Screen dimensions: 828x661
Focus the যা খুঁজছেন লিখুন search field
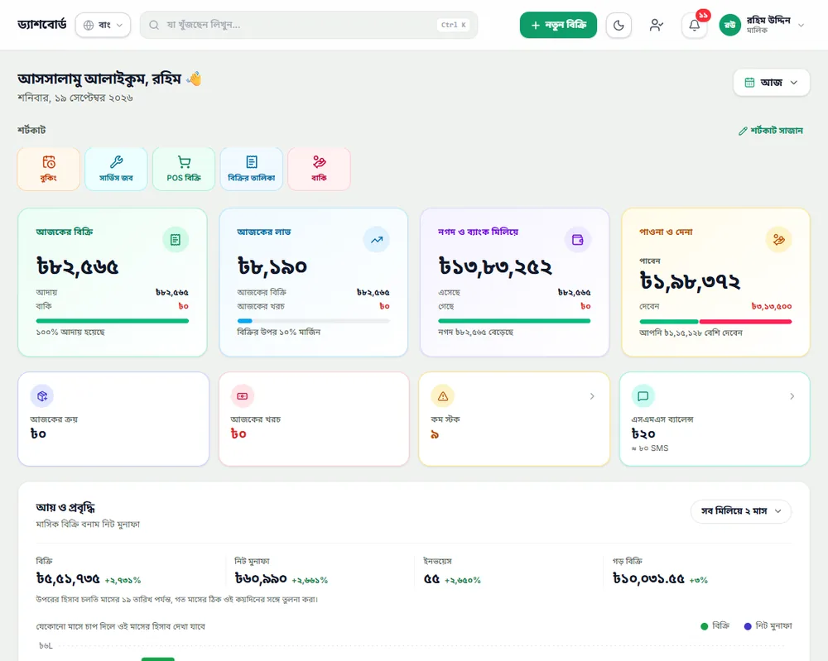(309, 25)
